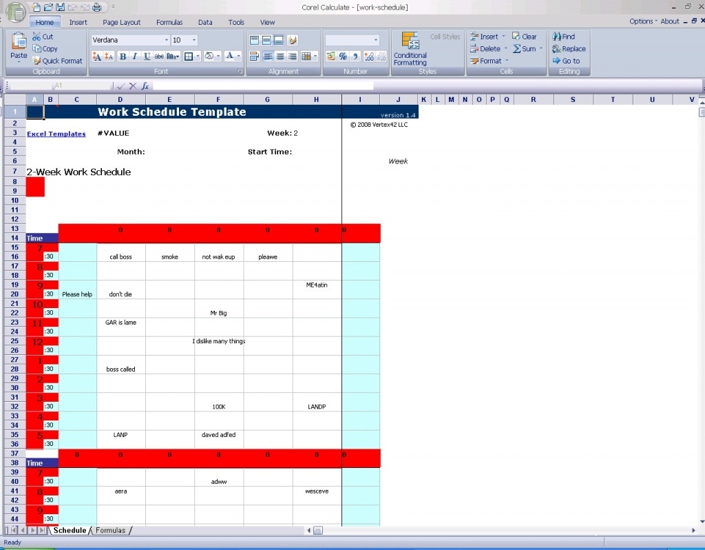Select the underline icon in the Font group

coord(147,57)
